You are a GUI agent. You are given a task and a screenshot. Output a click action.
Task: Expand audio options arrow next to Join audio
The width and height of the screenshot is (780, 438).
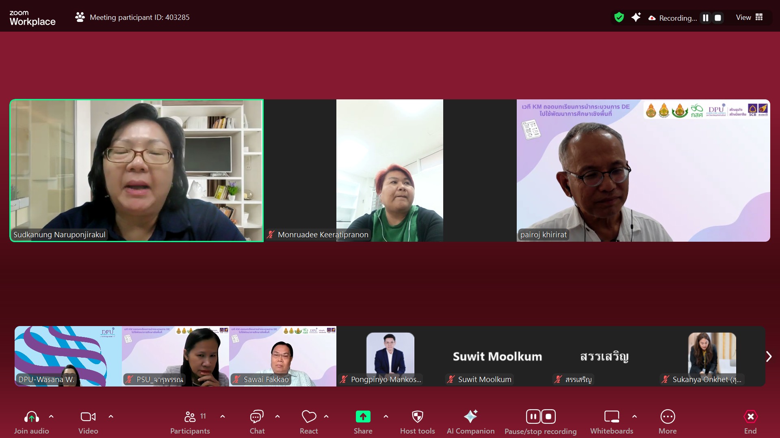click(x=51, y=417)
